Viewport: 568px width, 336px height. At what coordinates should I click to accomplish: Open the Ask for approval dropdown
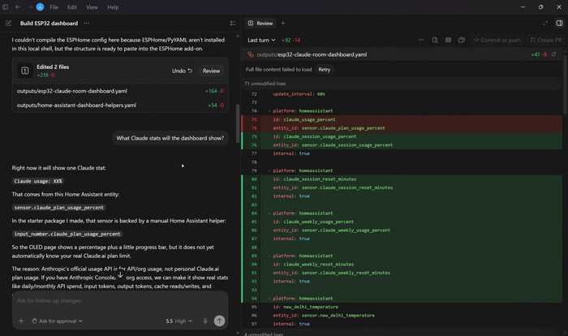(x=58, y=321)
